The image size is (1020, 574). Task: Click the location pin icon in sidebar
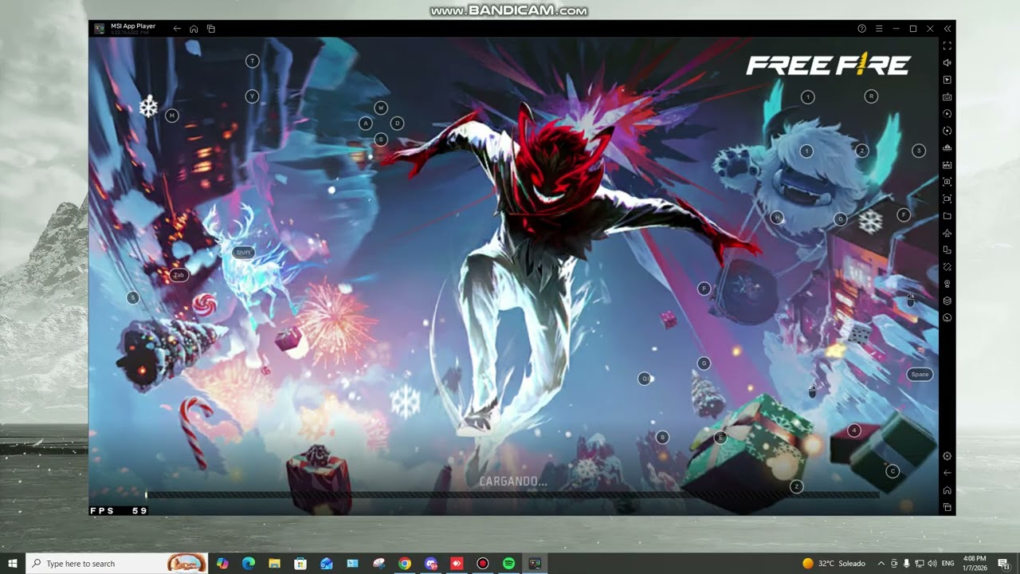point(947,284)
